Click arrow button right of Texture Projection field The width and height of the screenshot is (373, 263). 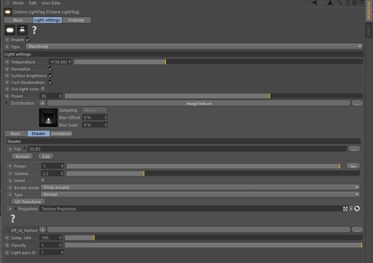(x=351, y=208)
